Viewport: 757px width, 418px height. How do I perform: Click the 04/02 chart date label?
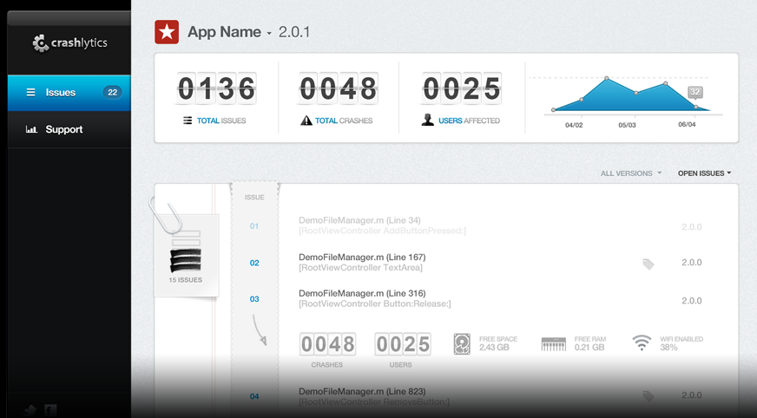click(574, 125)
